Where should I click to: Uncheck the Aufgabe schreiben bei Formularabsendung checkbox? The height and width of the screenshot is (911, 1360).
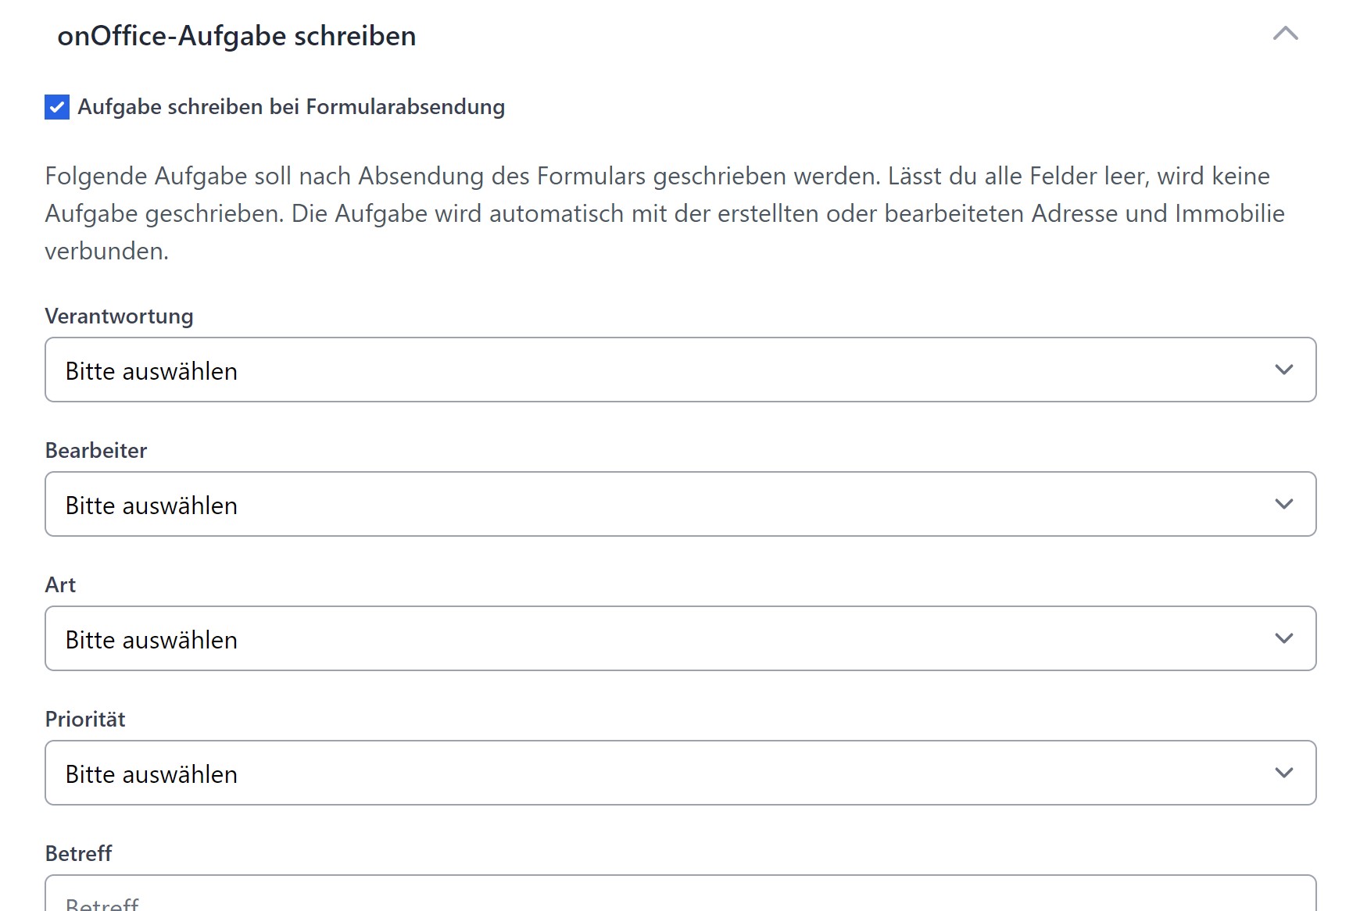click(x=57, y=107)
